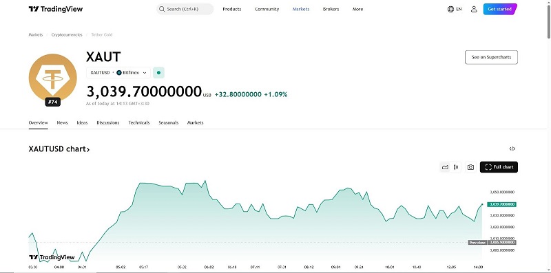Click the Tether Gold breadcrumb
This screenshot has width=551, height=273.
point(102,35)
